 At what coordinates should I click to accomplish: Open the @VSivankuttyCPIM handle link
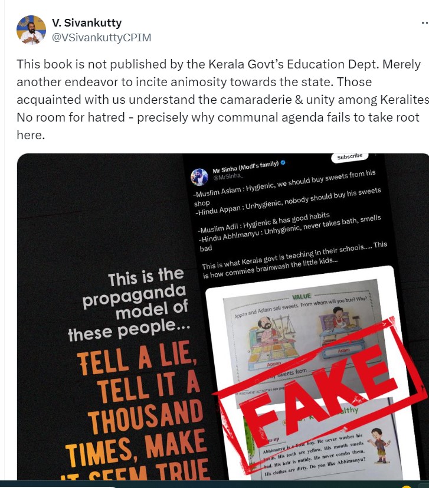101,37
